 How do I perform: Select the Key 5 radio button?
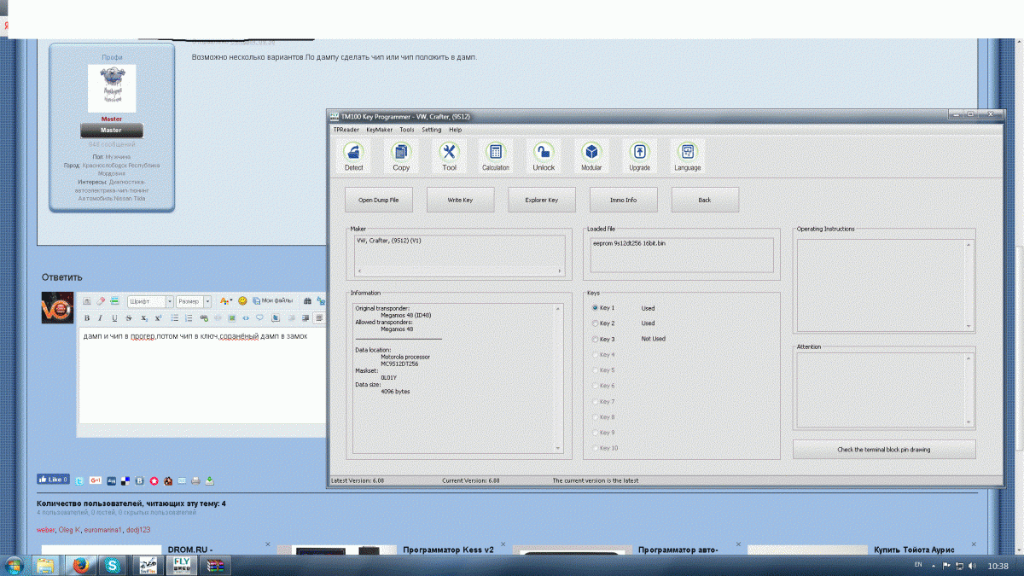pyautogui.click(x=596, y=370)
